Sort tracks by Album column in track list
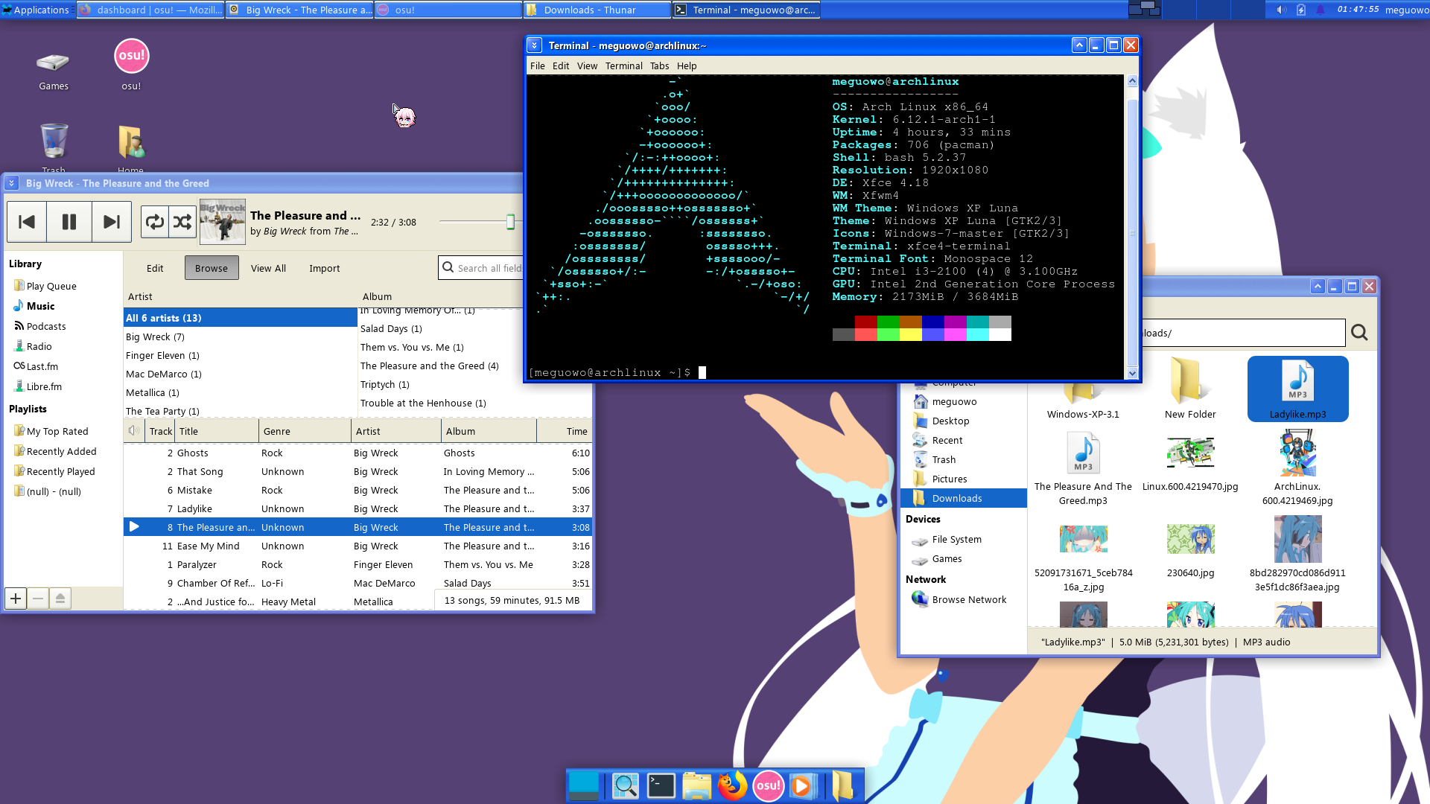1430x804 pixels. (x=489, y=431)
